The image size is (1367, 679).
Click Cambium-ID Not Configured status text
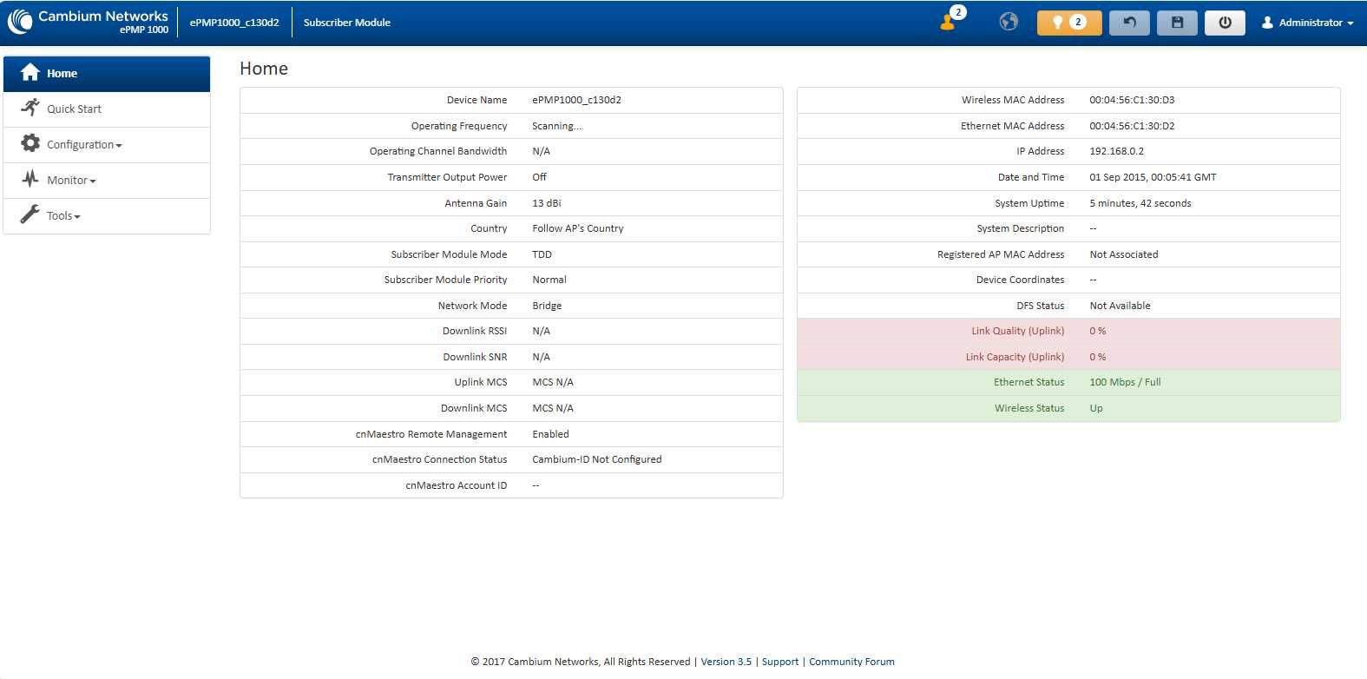[597, 459]
